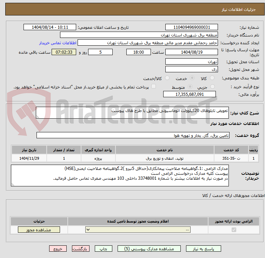The image size is (265, 258).
Task: Click the توضیحات خریدار text area
Action: tap(120, 176)
